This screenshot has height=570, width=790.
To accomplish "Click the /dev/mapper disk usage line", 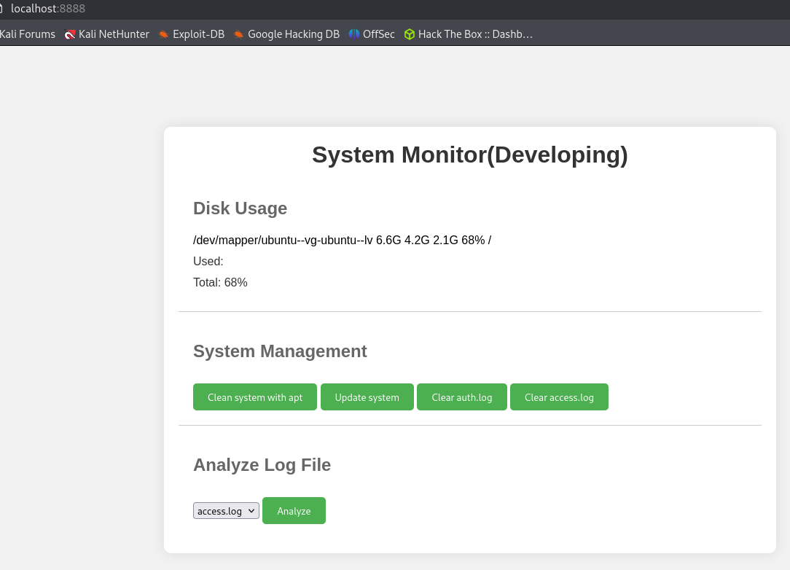I will pyautogui.click(x=342, y=241).
